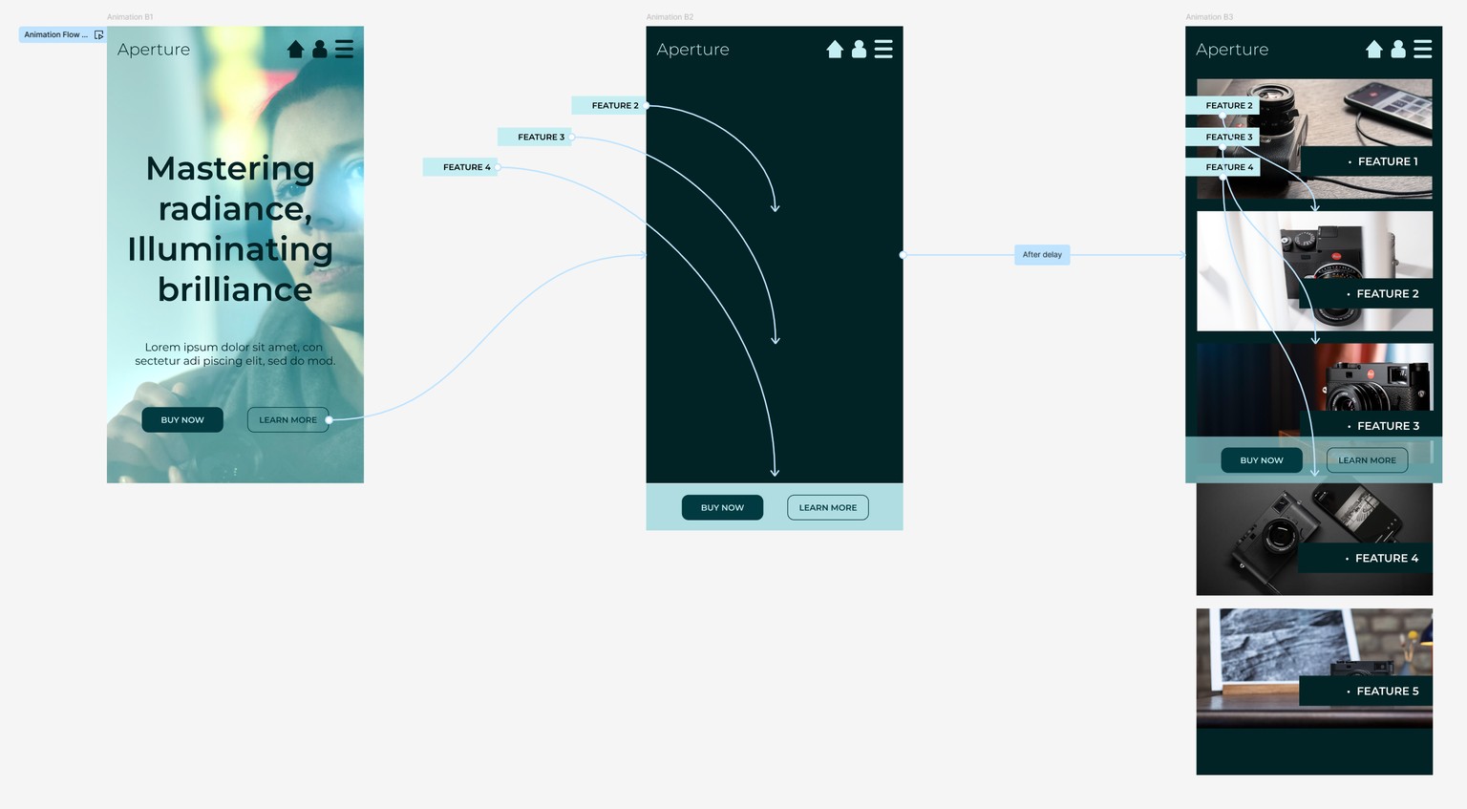Image resolution: width=1467 pixels, height=809 pixels.
Task: Select the Animation Flow starting point label
Action: point(62,34)
